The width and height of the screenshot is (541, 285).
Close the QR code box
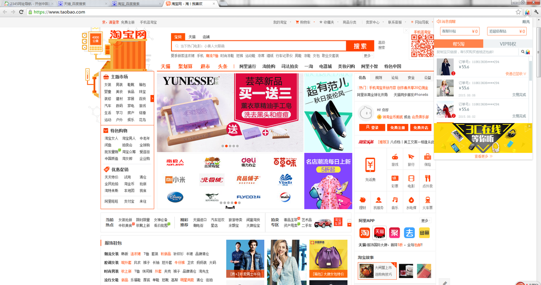pyautogui.click(x=406, y=30)
